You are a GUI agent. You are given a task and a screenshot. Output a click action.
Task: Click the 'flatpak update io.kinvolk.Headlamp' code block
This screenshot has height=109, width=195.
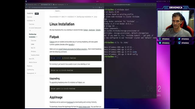pyautogui.click(x=76, y=89)
